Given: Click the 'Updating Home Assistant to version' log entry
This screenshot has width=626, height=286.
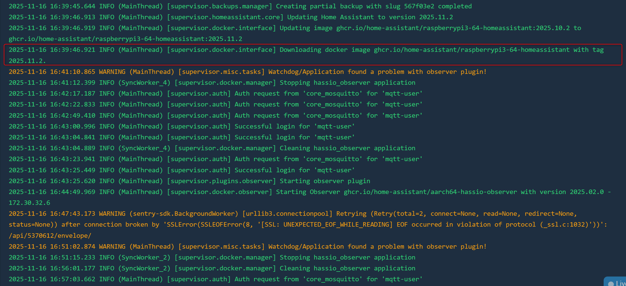Looking at the screenshot, I should pyautogui.click(x=231, y=17).
